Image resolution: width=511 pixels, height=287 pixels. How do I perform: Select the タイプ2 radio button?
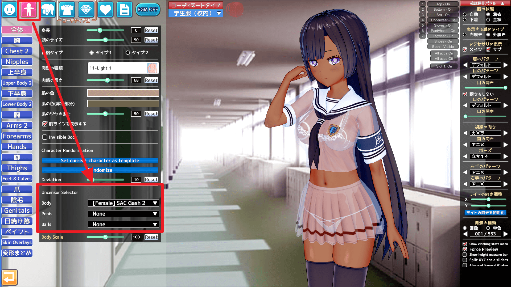click(128, 53)
